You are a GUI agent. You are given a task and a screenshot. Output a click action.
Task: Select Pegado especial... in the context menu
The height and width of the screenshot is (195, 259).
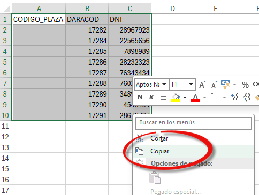176,192
